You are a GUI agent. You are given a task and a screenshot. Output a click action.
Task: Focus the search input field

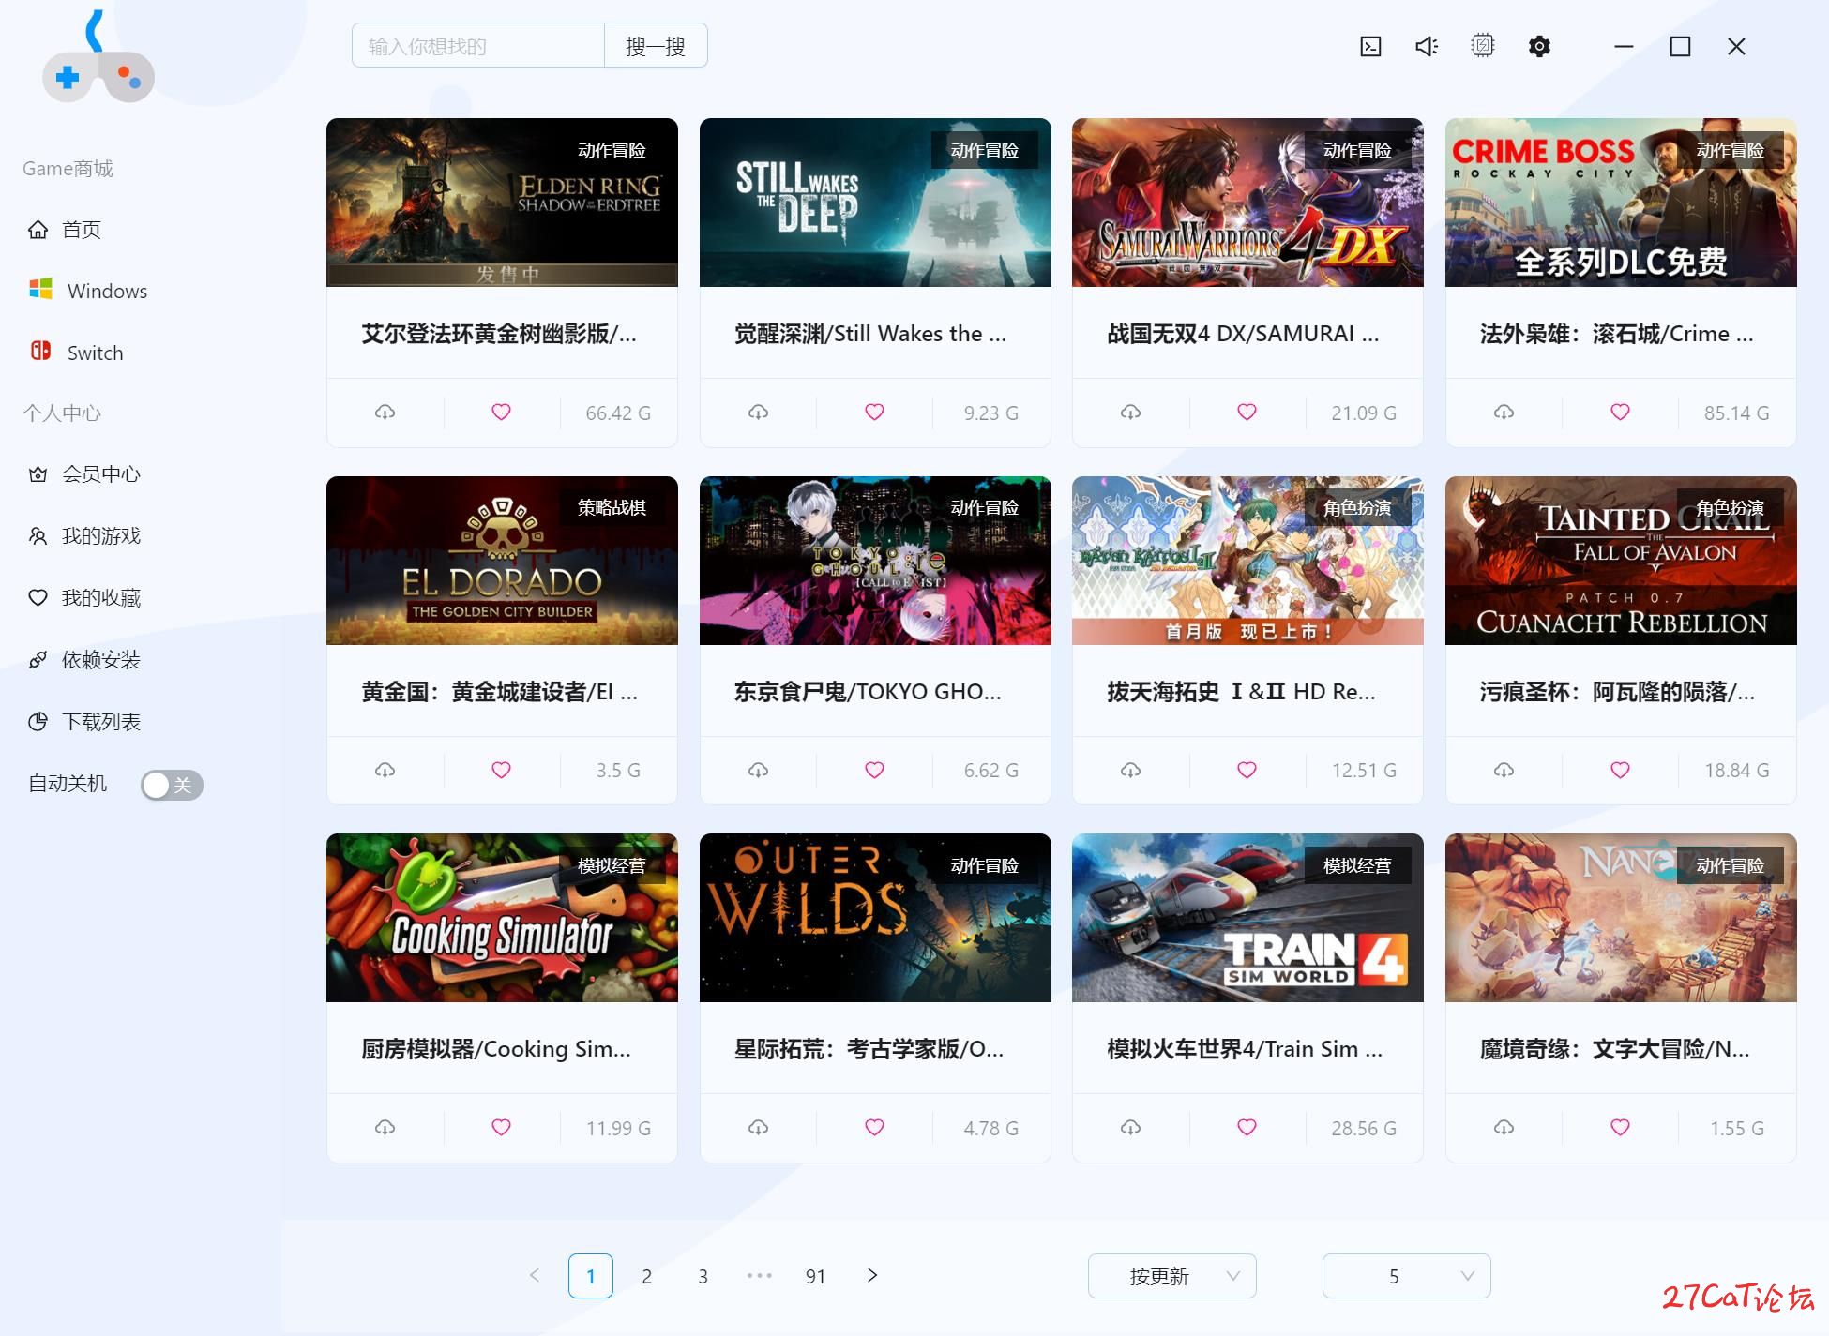[478, 46]
